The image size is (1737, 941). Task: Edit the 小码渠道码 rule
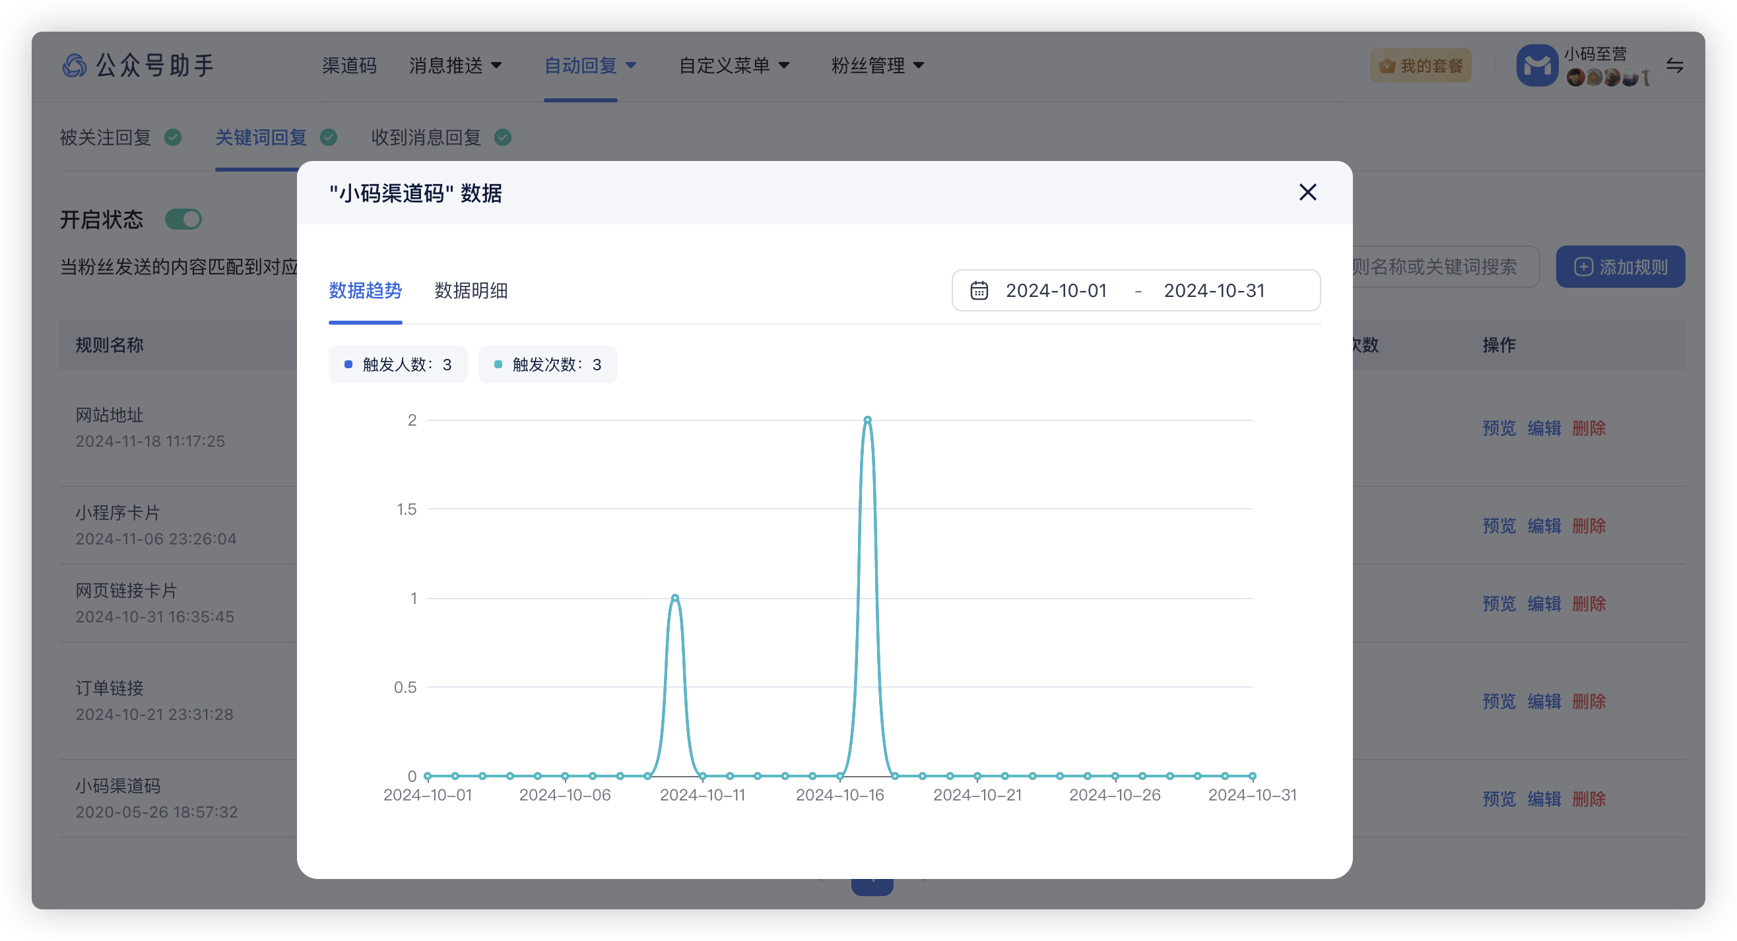point(1544,798)
